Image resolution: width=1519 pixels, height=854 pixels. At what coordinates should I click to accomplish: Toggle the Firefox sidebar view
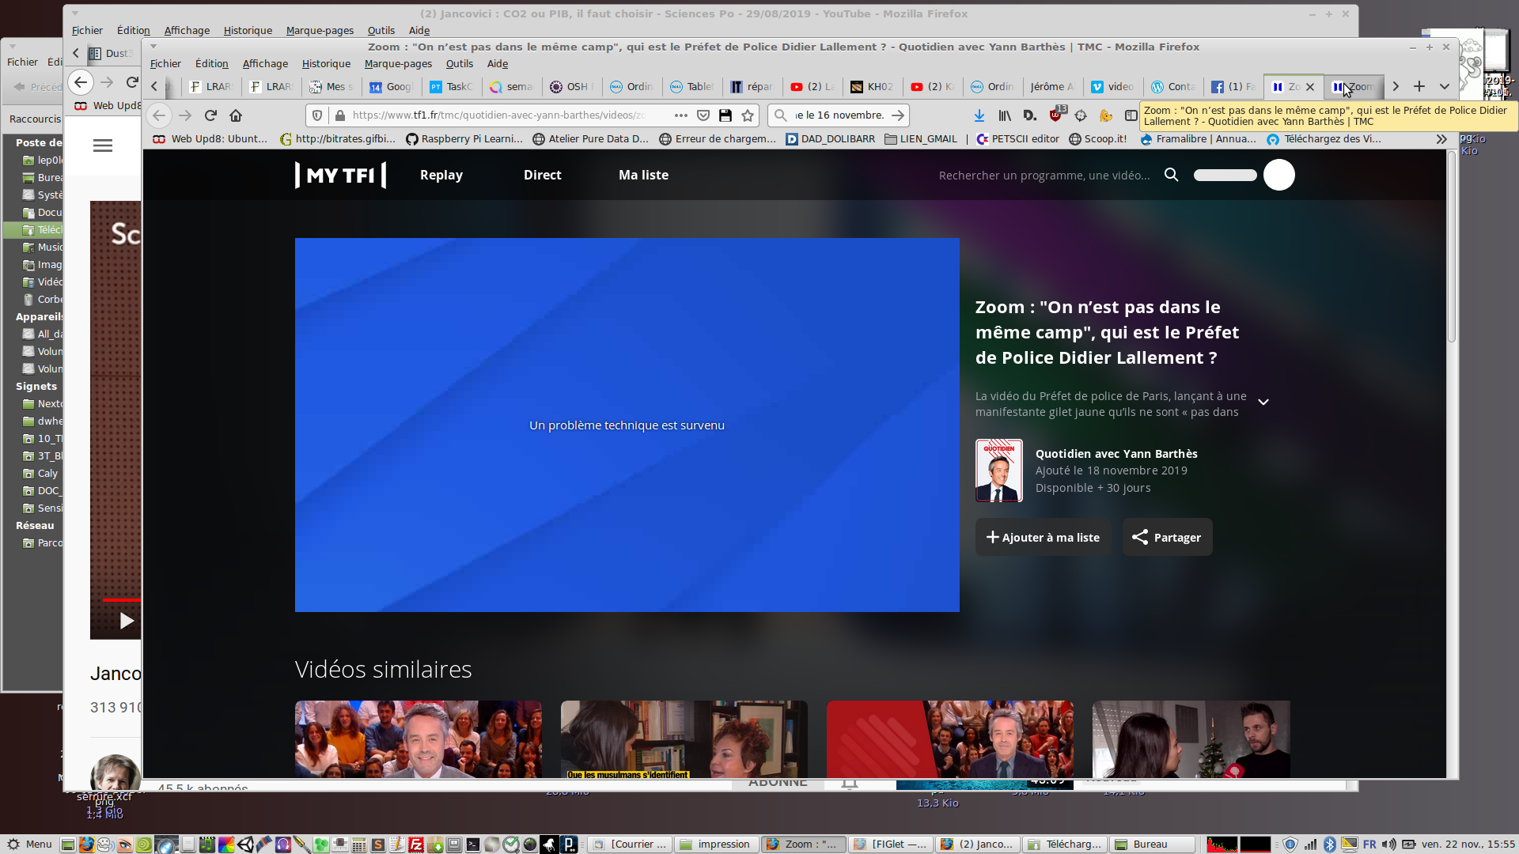[1131, 115]
